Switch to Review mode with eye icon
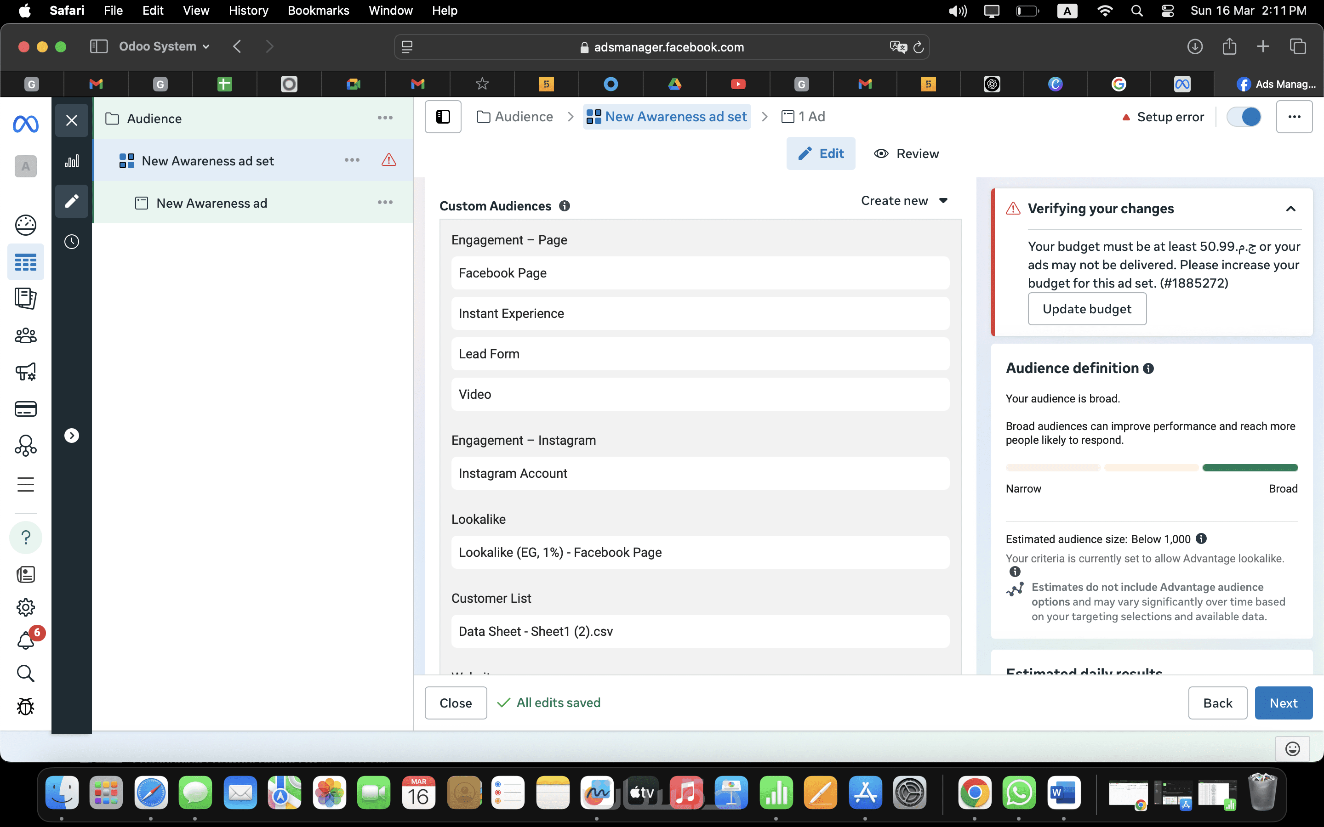This screenshot has height=827, width=1324. tap(906, 154)
